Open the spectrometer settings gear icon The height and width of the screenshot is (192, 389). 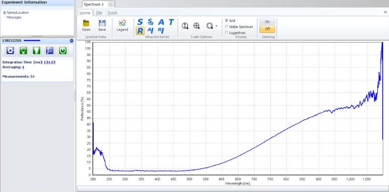pyautogui.click(x=10, y=51)
